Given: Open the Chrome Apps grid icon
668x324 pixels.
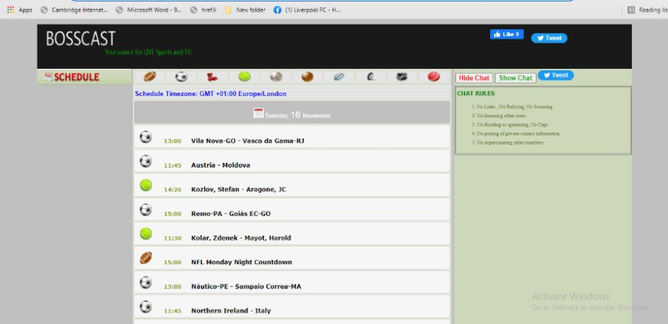Looking at the screenshot, I should click(10, 10).
